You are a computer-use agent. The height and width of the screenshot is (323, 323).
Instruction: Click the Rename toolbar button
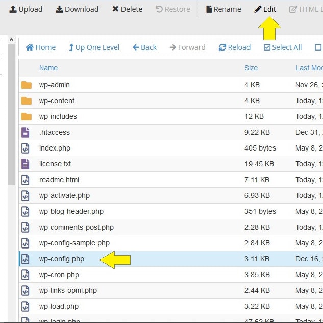[223, 9]
